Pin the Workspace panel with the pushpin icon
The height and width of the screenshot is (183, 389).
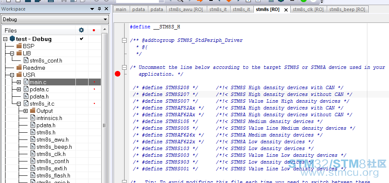tap(100, 9)
